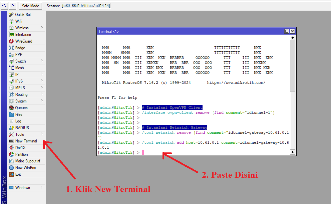Open the Log menu label
The image size is (331, 204).
coord(18,121)
